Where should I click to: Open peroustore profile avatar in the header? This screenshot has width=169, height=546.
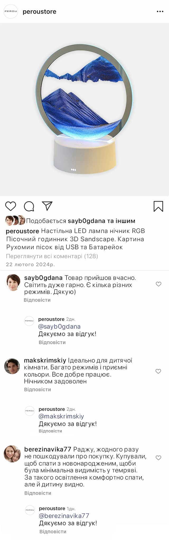tap(11, 12)
